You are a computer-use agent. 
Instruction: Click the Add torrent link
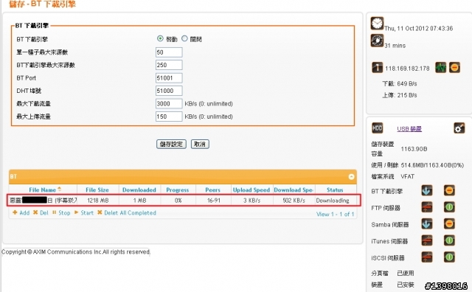[21, 213]
